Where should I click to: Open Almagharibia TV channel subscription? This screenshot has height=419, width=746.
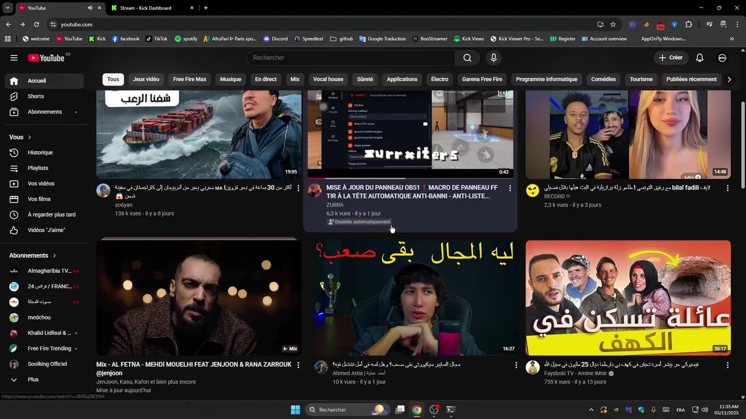pos(44,271)
